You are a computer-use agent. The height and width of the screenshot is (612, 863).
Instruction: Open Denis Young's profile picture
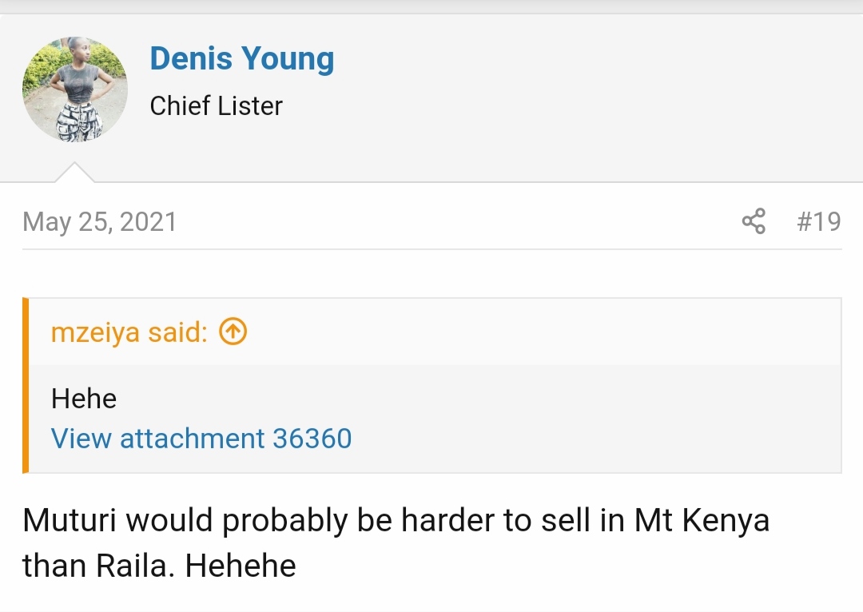click(74, 89)
